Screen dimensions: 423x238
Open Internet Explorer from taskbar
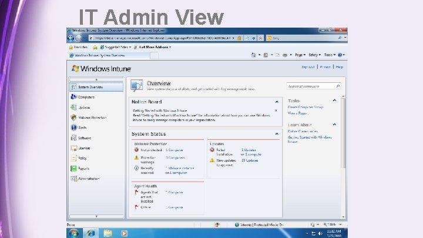pyautogui.click(x=90, y=233)
